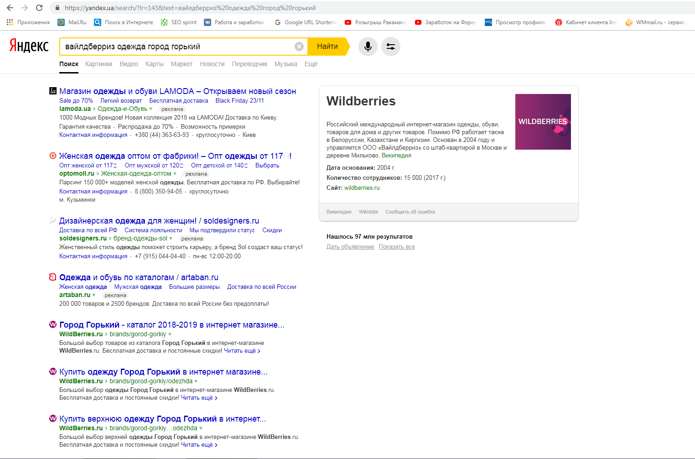
Task: Click the Wildberries favicon beside Город Горький каталог
Action: [x=53, y=324]
